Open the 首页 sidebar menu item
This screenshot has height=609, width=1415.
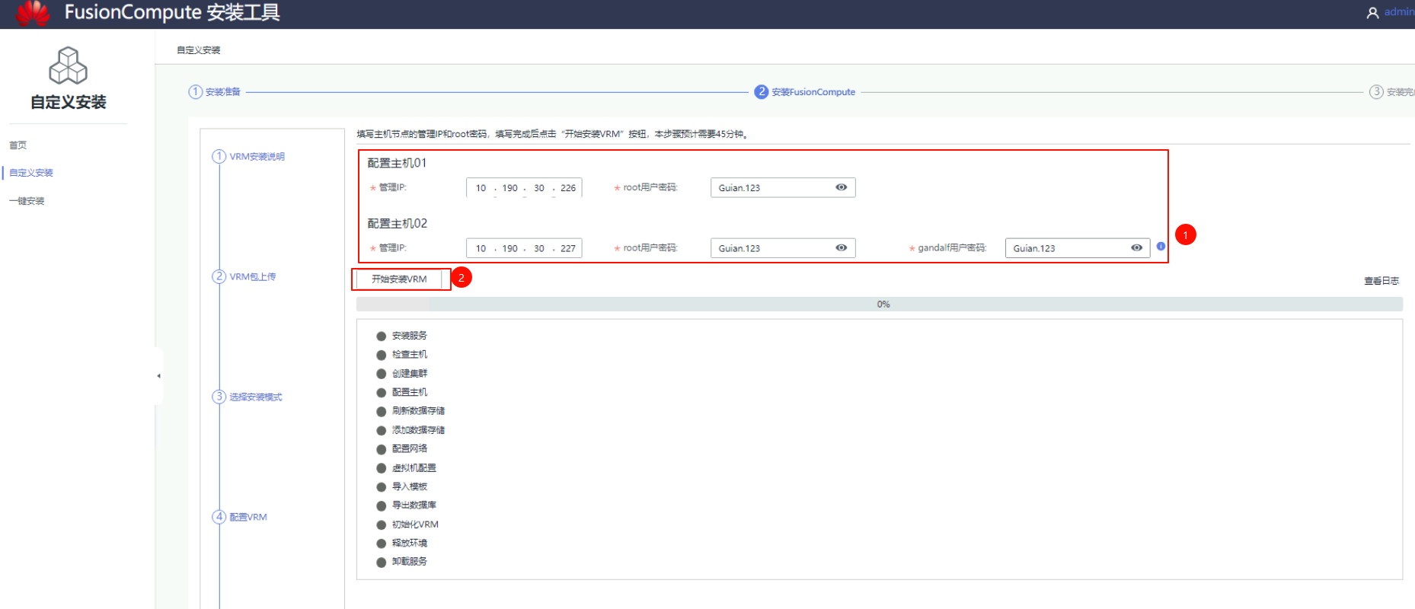pyautogui.click(x=18, y=145)
